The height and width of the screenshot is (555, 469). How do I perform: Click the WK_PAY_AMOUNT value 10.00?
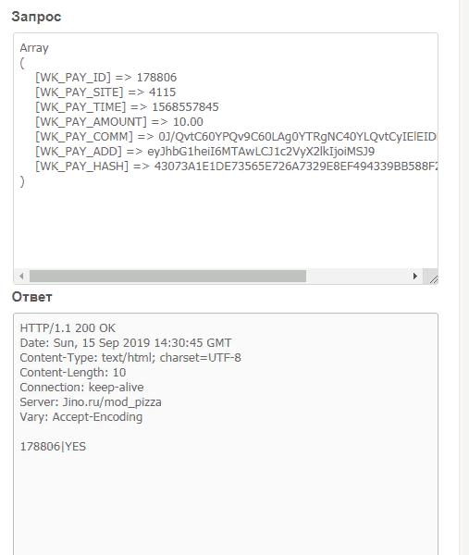188,122
